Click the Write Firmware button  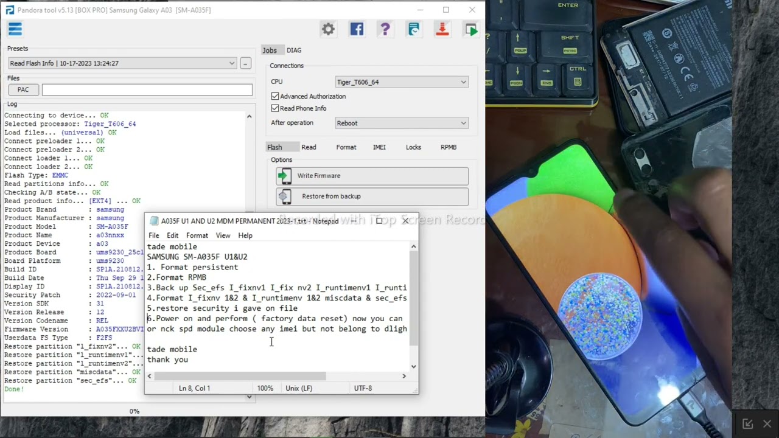point(372,176)
